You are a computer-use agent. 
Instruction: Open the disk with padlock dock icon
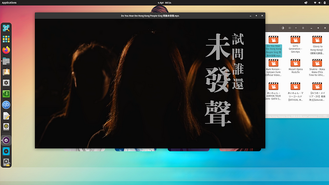coord(6,162)
